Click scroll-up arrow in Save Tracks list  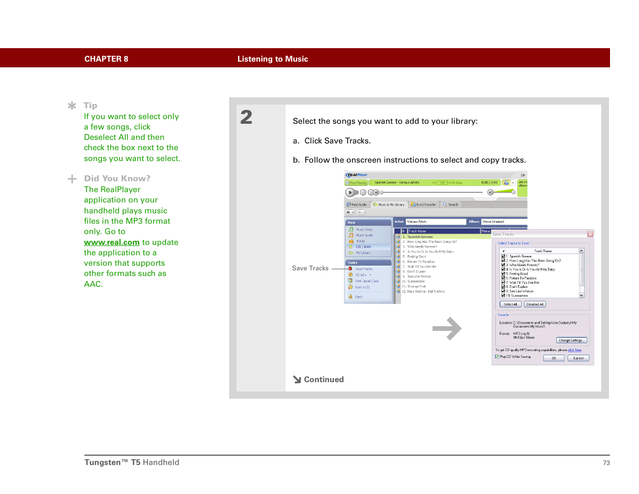pos(582,251)
